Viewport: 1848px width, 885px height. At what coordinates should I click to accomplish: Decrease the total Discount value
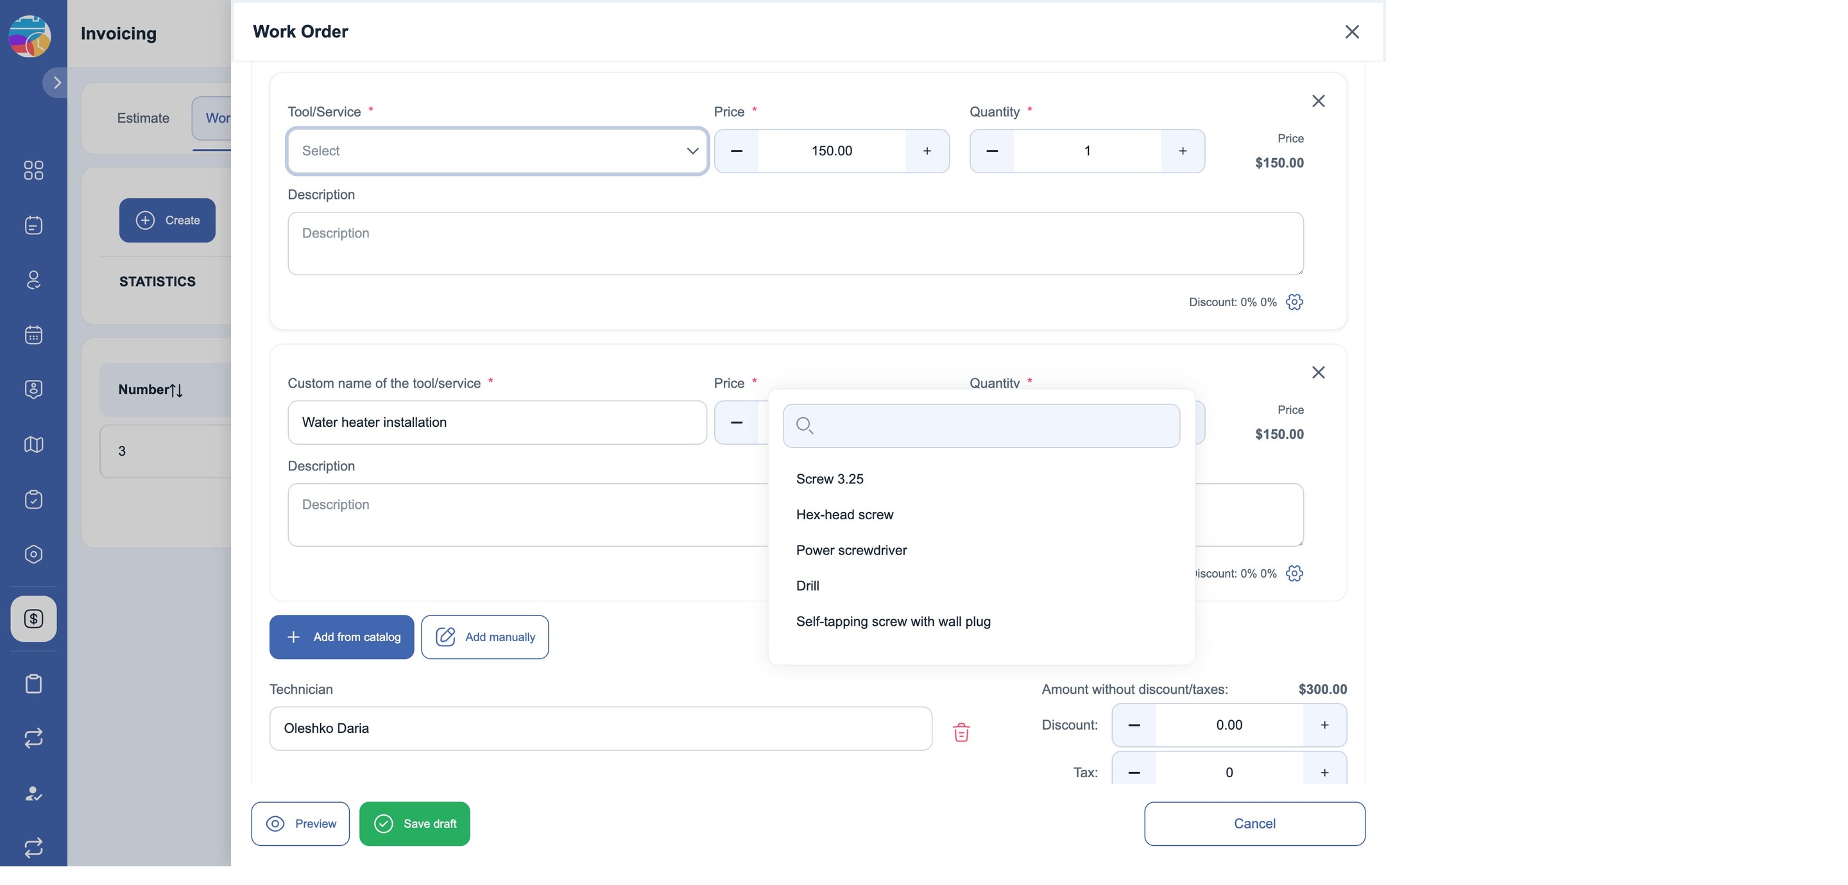1133,725
